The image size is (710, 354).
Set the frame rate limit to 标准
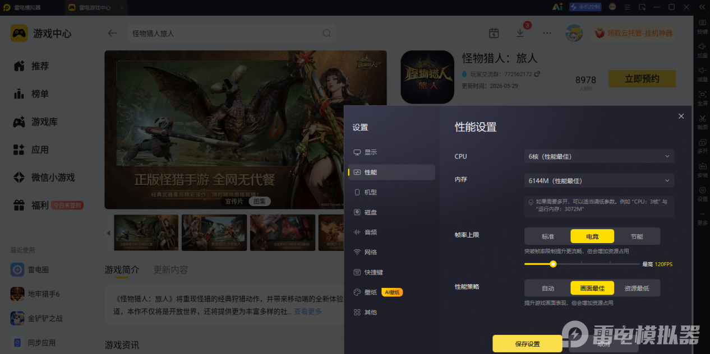pyautogui.click(x=547, y=236)
